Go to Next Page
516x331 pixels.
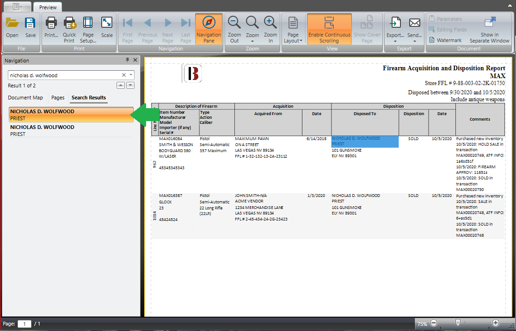(167, 29)
